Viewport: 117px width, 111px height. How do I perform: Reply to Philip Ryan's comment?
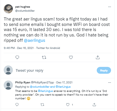click(x=17, y=104)
